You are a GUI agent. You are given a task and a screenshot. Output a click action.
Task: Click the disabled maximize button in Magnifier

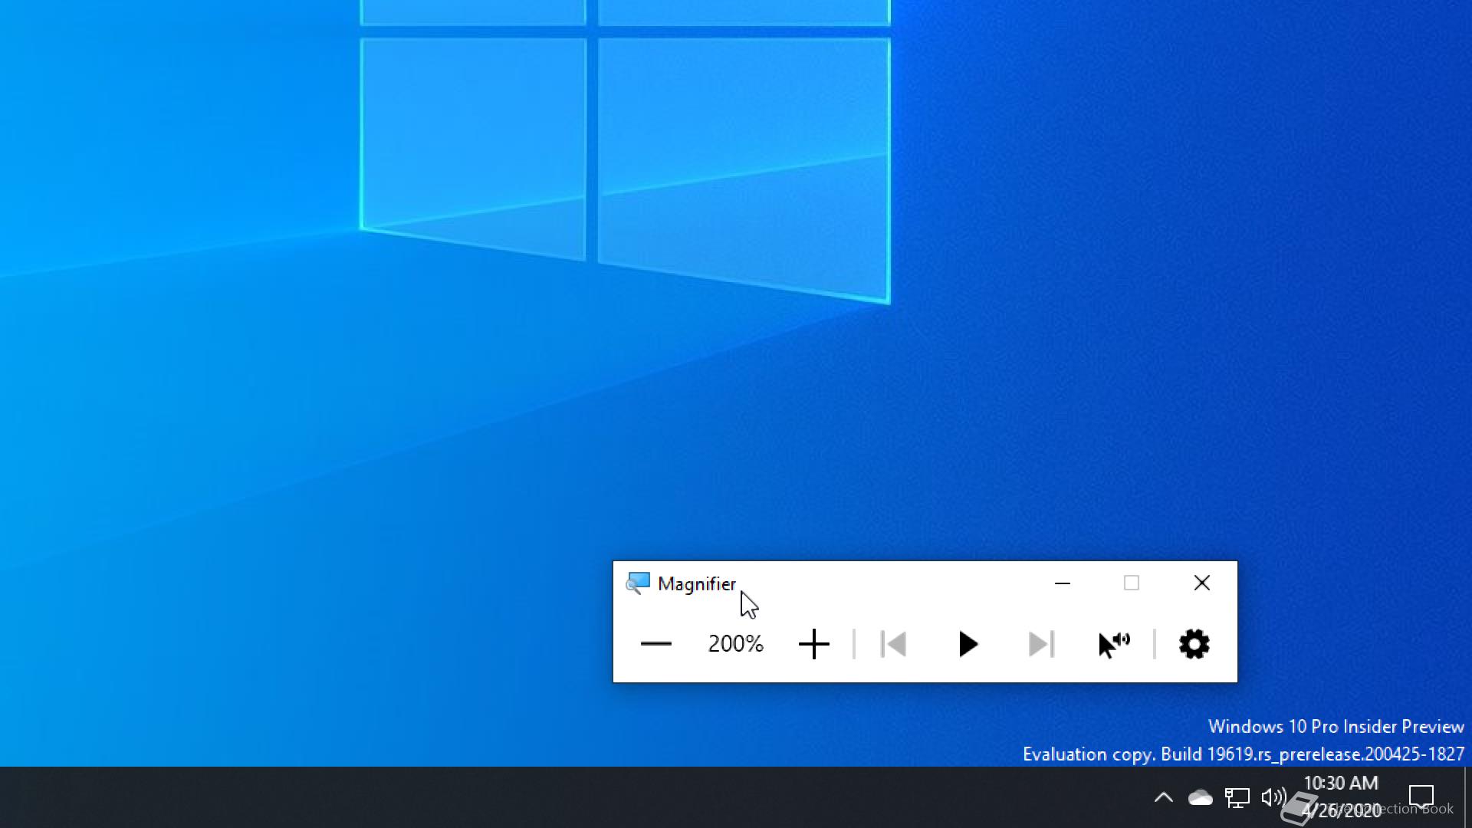1132,583
